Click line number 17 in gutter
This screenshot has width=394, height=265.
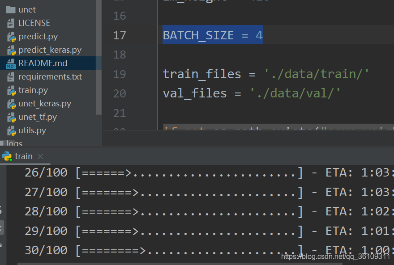120,36
